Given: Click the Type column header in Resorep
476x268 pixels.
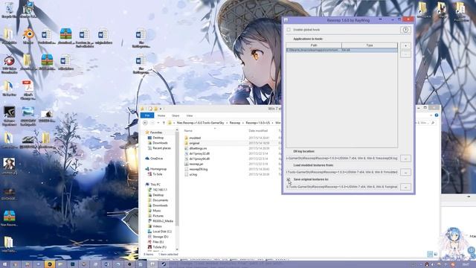Looking at the screenshot, I should (370, 45).
